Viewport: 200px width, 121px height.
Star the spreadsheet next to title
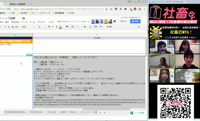coord(19,18)
